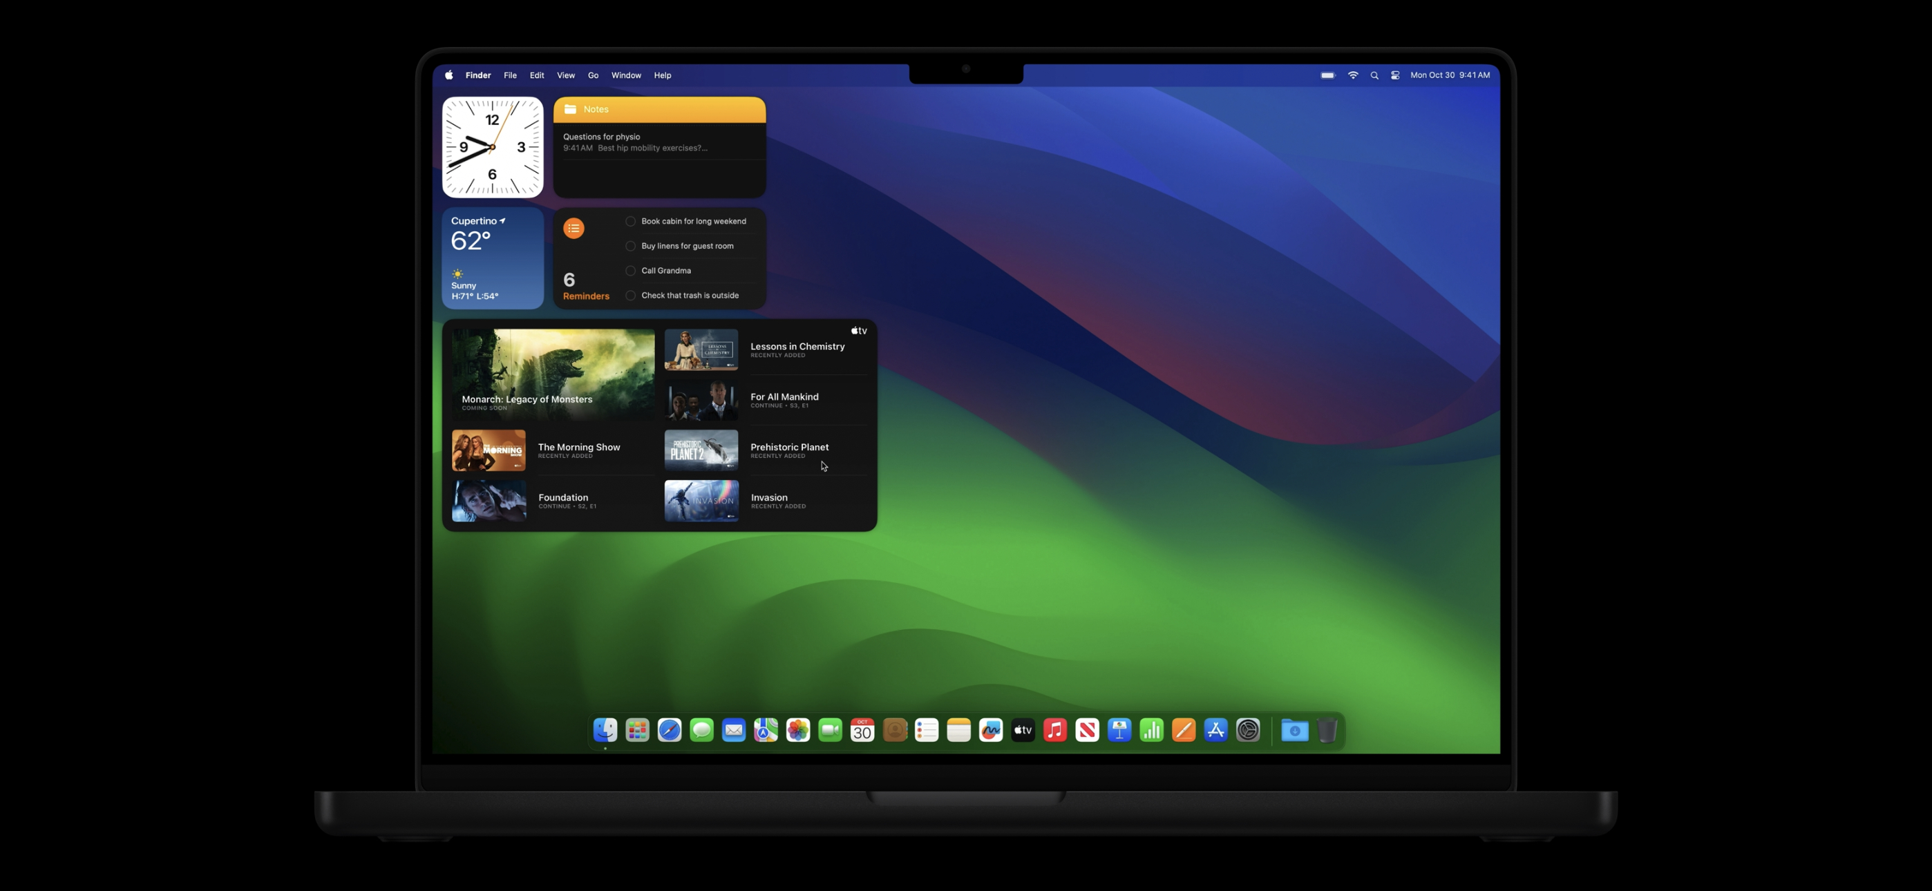
Task: Launch Safari from the Dock
Action: (x=670, y=730)
